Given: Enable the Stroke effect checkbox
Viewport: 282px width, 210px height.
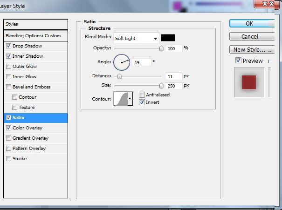Looking at the screenshot, I should (x=9, y=159).
